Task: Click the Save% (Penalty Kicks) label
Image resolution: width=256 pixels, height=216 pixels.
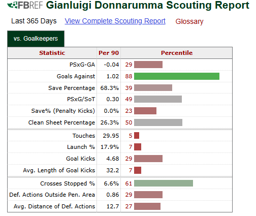Action: click(x=63, y=111)
